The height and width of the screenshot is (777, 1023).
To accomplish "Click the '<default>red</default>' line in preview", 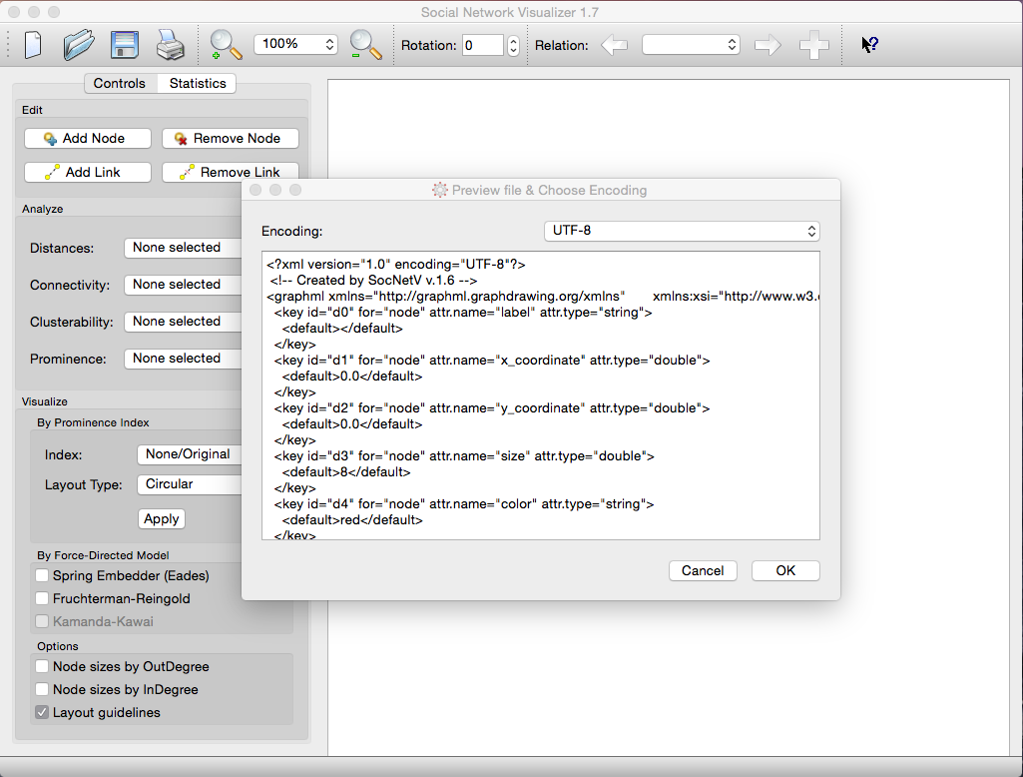I will click(x=352, y=520).
